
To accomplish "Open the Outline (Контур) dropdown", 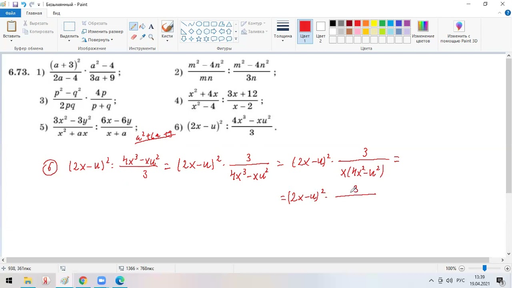I will [253, 23].
